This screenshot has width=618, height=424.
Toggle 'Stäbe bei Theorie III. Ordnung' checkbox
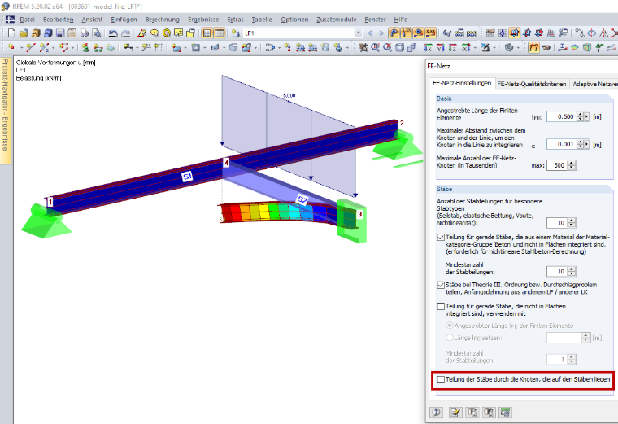[x=441, y=285]
